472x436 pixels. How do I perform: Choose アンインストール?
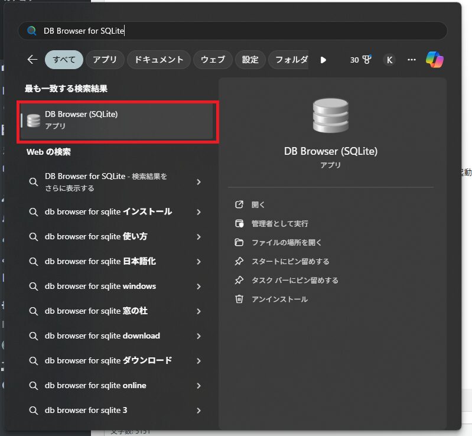(279, 299)
